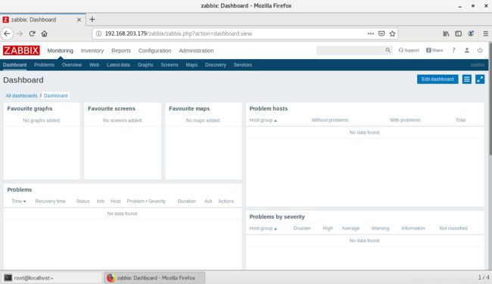This screenshot has width=492, height=284.
Task: Click the Edit dashboard button
Action: 438,79
